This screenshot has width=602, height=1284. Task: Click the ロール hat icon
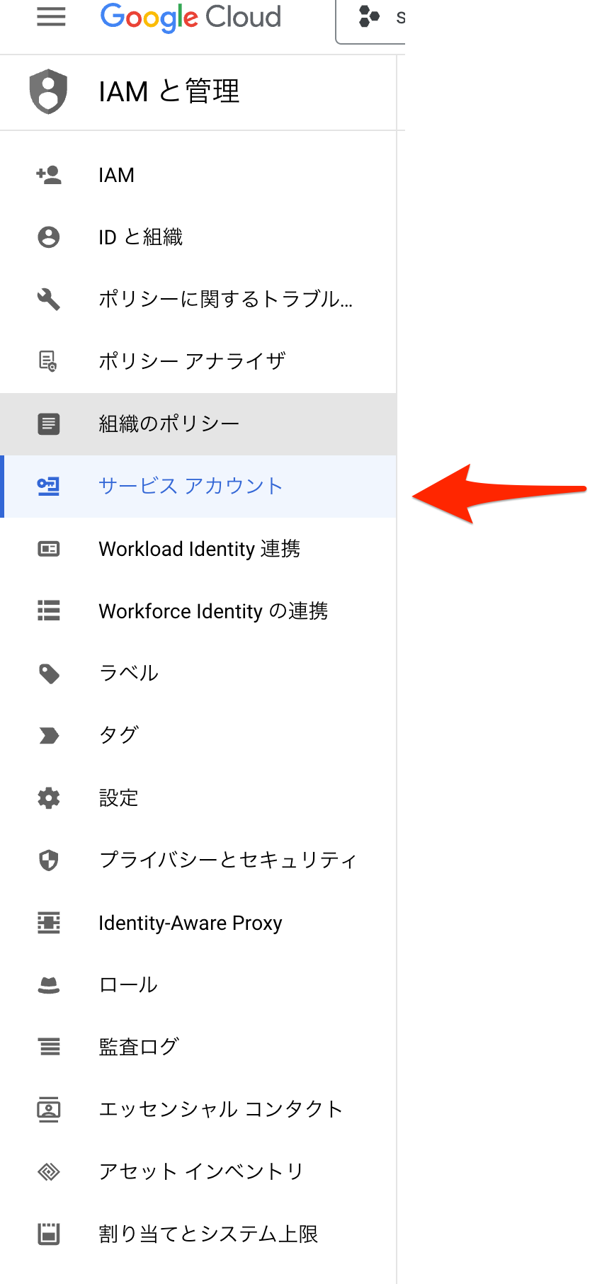click(49, 985)
